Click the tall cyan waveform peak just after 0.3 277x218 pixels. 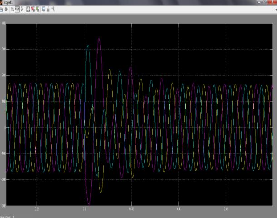tap(88, 45)
